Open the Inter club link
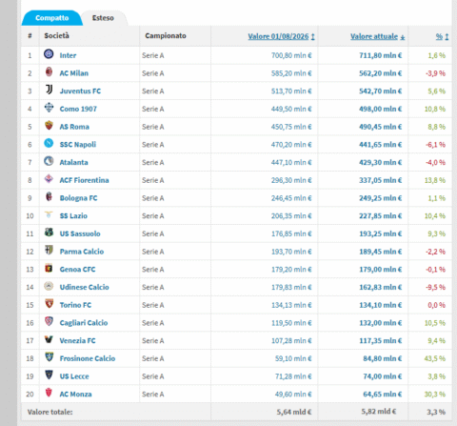The image size is (457, 426). coord(68,55)
